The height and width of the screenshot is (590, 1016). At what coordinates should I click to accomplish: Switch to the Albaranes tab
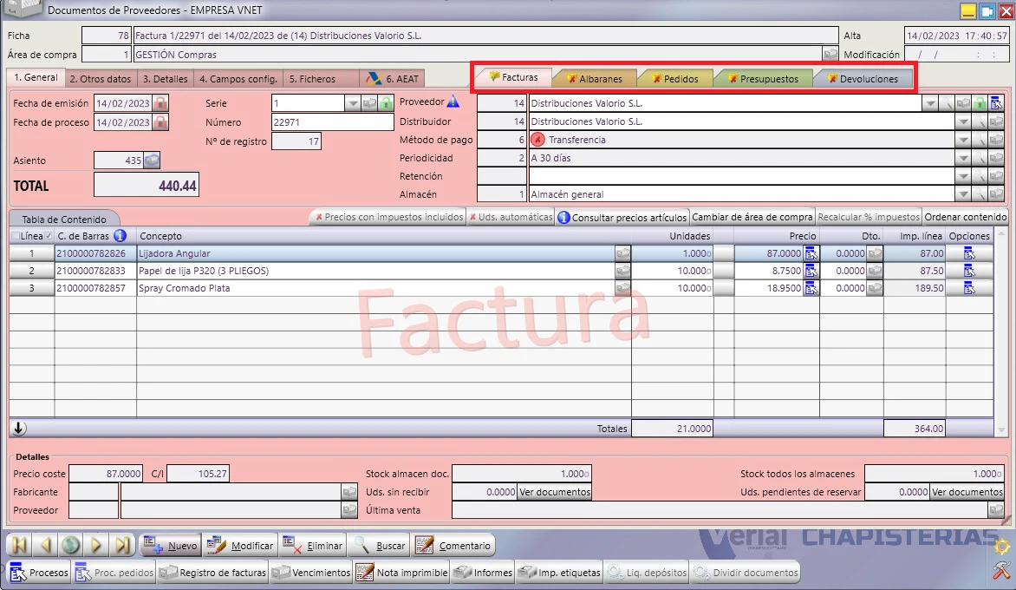[594, 78]
